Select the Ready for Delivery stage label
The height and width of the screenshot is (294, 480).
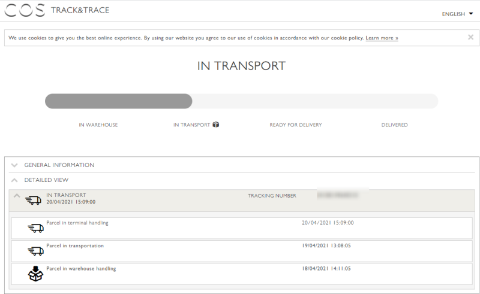pyautogui.click(x=295, y=125)
